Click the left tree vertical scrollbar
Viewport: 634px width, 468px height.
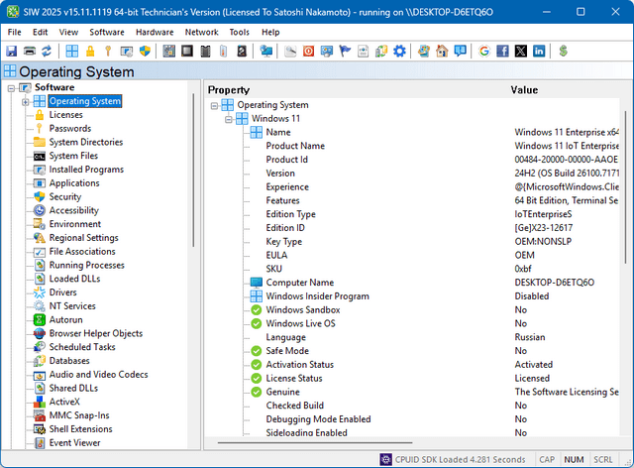tap(193, 170)
